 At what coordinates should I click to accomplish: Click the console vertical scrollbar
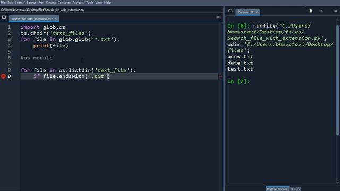pyautogui.click(x=338, y=80)
